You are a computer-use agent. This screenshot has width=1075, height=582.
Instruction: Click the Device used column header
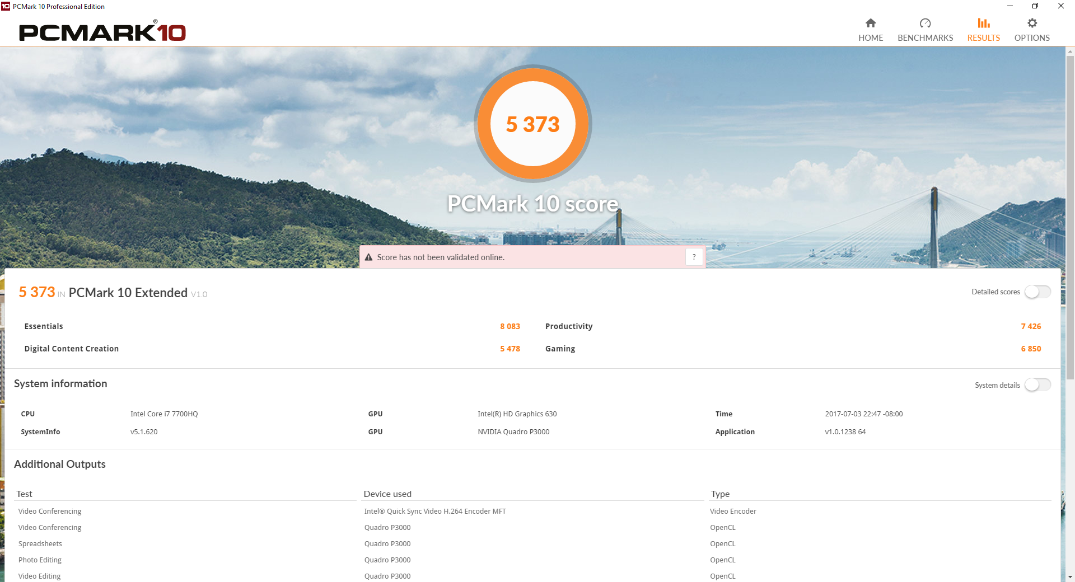(387, 494)
